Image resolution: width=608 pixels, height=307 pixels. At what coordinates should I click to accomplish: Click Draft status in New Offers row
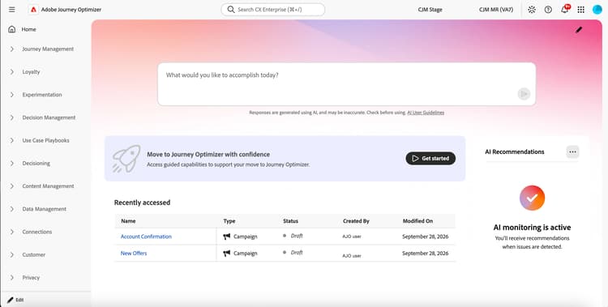tap(297, 253)
